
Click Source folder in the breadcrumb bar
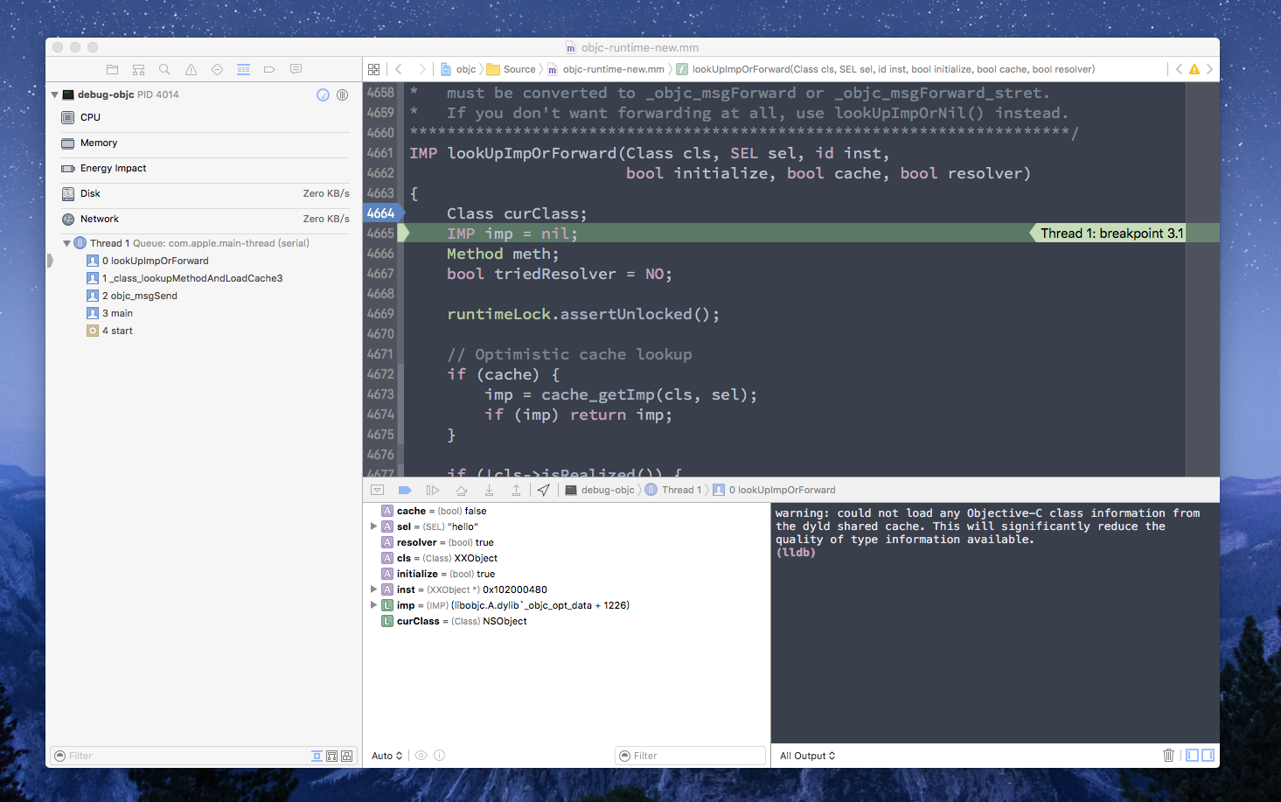(x=519, y=69)
